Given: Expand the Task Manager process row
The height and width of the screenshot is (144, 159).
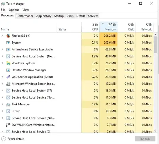Looking at the screenshot, I should coord(2,104).
